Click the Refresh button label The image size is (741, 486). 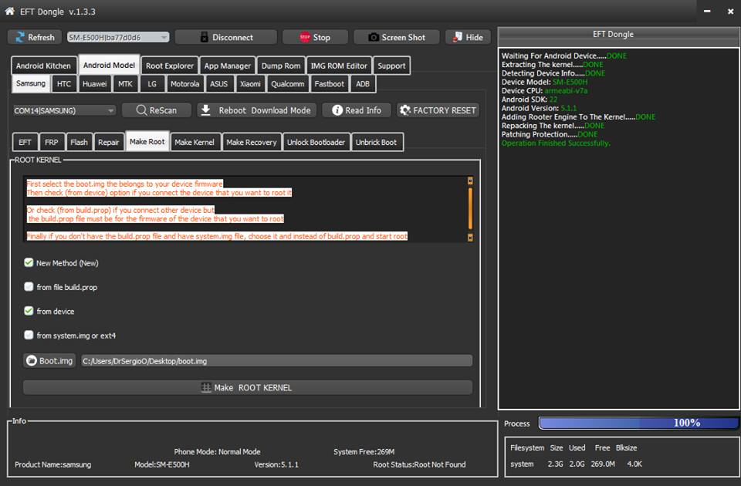41,37
